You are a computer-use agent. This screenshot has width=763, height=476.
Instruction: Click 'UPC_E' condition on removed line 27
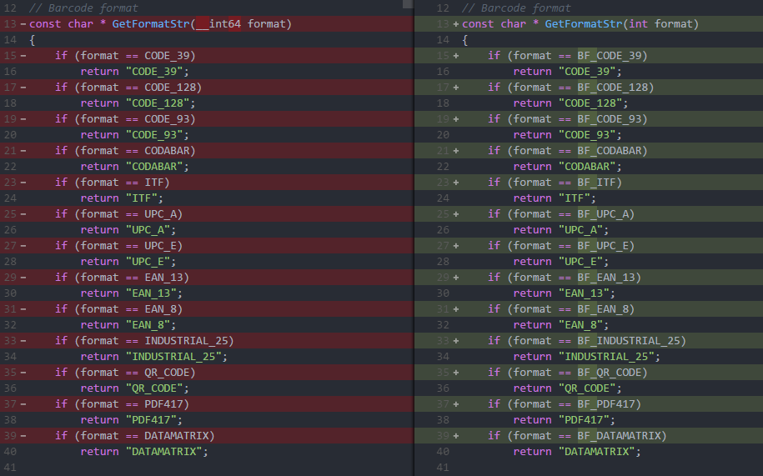pos(161,245)
